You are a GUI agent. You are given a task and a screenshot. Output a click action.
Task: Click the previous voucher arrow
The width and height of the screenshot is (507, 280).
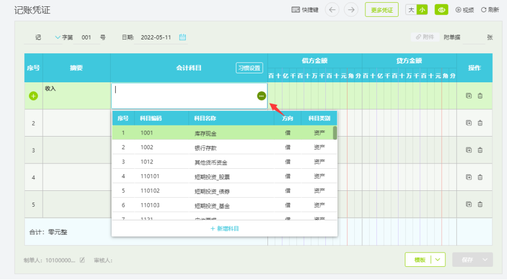[332, 9]
